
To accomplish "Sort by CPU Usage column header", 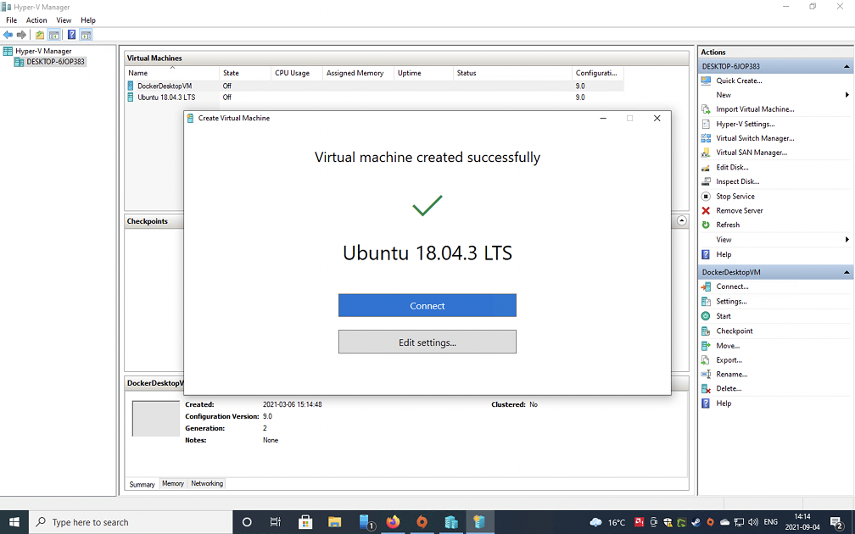I will pyautogui.click(x=297, y=73).
